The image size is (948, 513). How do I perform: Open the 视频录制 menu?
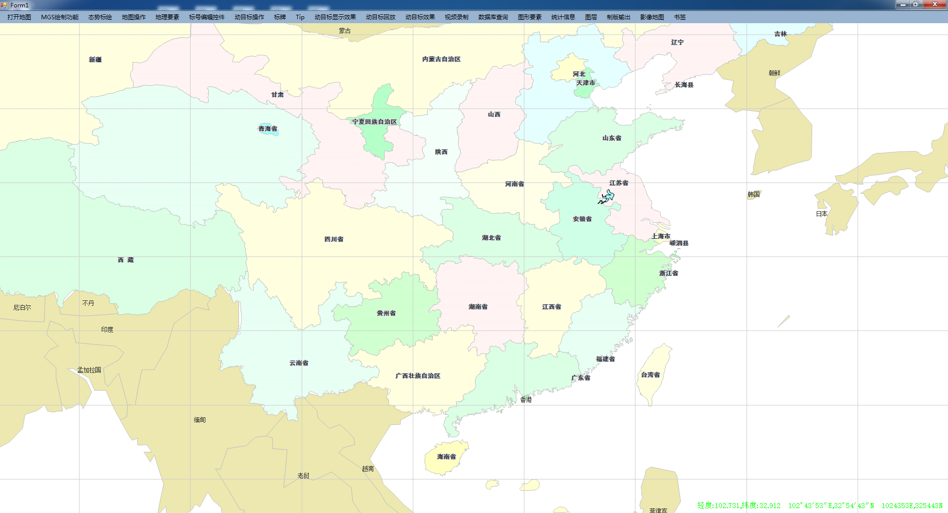457,17
